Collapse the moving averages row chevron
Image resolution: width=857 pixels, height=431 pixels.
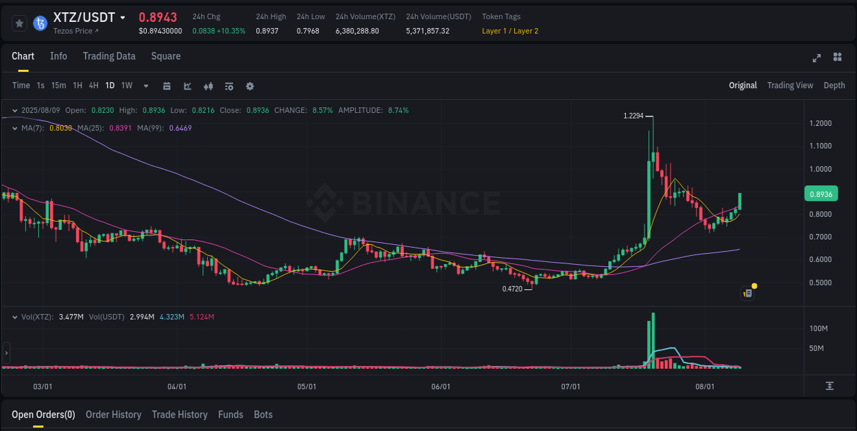(x=15, y=127)
